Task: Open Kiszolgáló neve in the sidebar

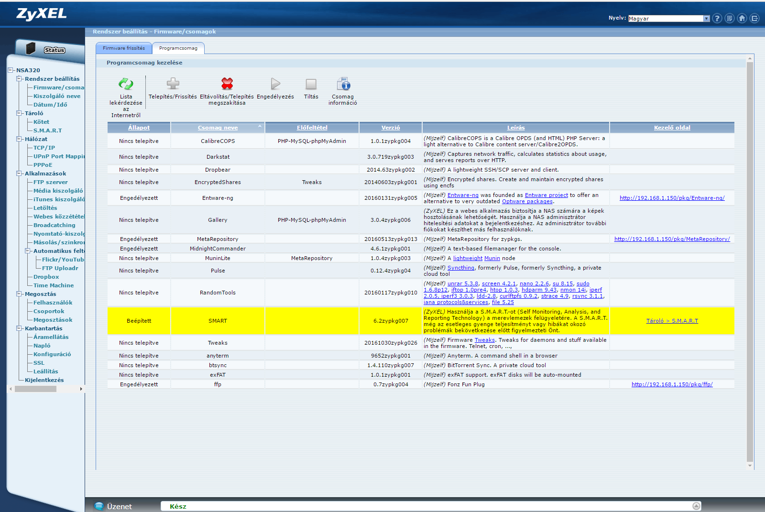Action: pyautogui.click(x=57, y=96)
